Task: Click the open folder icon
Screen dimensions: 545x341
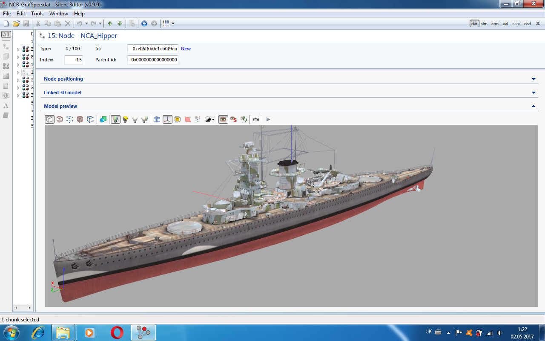Action: tap(16, 23)
